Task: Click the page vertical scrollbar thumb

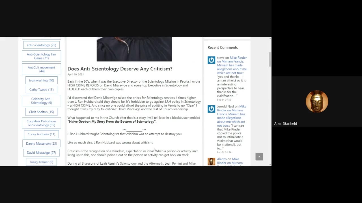Action: pos(270,59)
